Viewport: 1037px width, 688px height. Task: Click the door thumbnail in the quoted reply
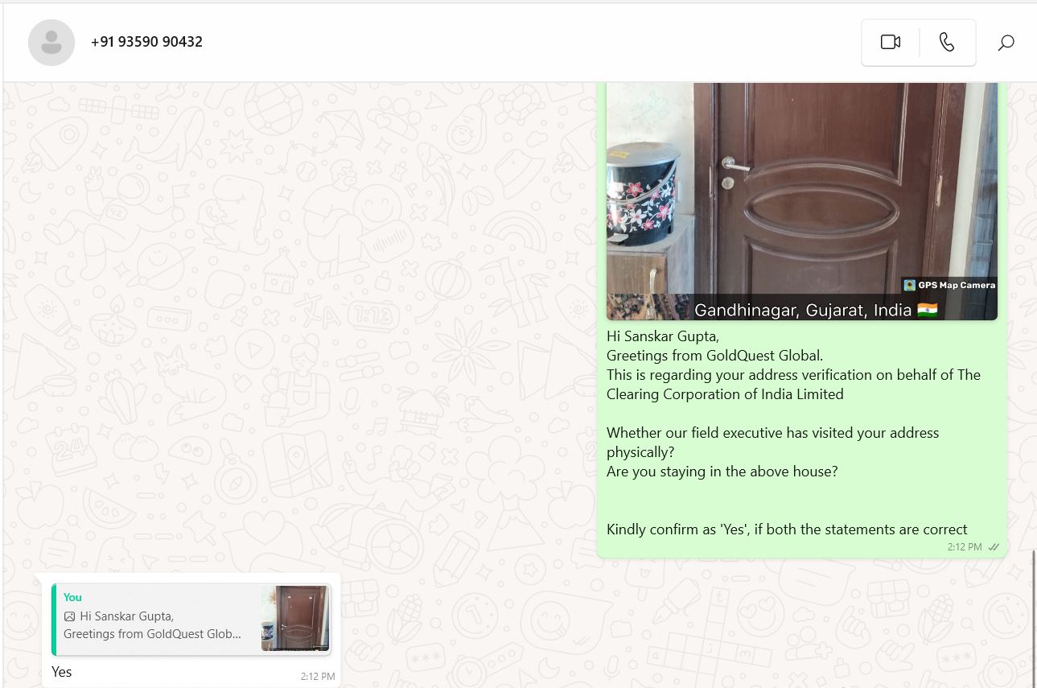pyautogui.click(x=295, y=618)
